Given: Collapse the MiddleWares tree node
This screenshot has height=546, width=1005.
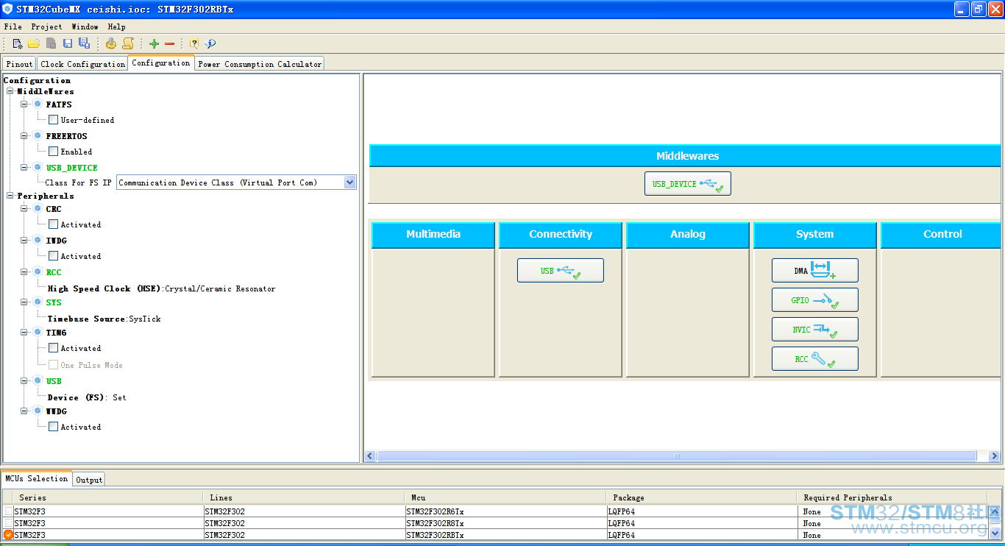Looking at the screenshot, I should point(10,91).
